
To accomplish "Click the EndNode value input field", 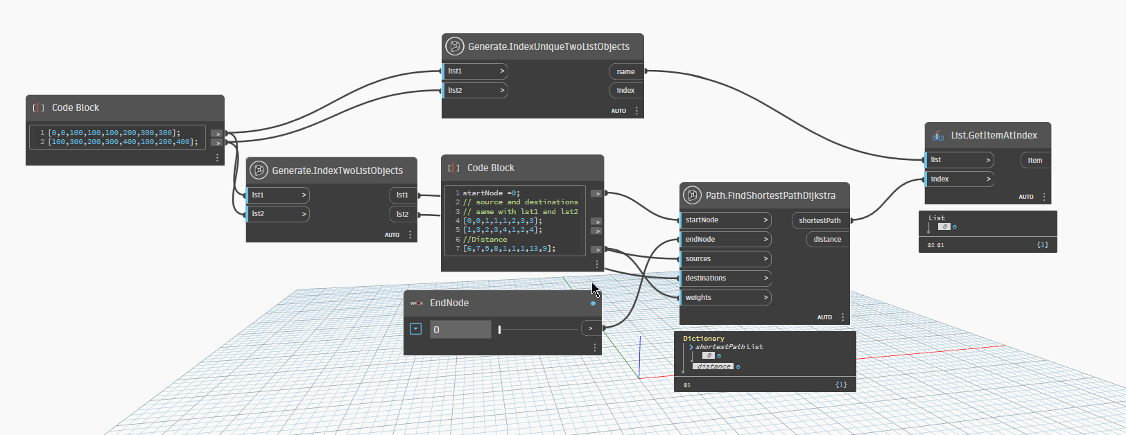I will coord(460,330).
